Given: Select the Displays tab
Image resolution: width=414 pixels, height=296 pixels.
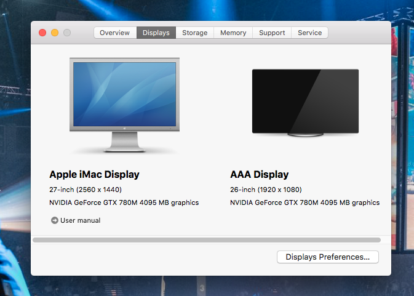Looking at the screenshot, I should tap(156, 33).
